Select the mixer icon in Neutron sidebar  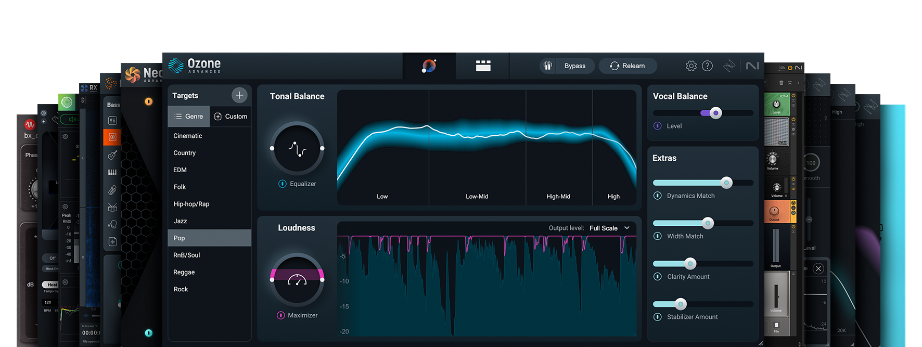coord(112,121)
